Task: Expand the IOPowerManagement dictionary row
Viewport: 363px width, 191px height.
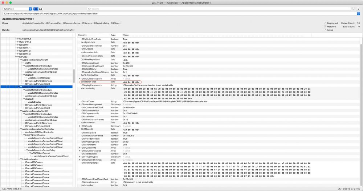Action: [79, 104]
